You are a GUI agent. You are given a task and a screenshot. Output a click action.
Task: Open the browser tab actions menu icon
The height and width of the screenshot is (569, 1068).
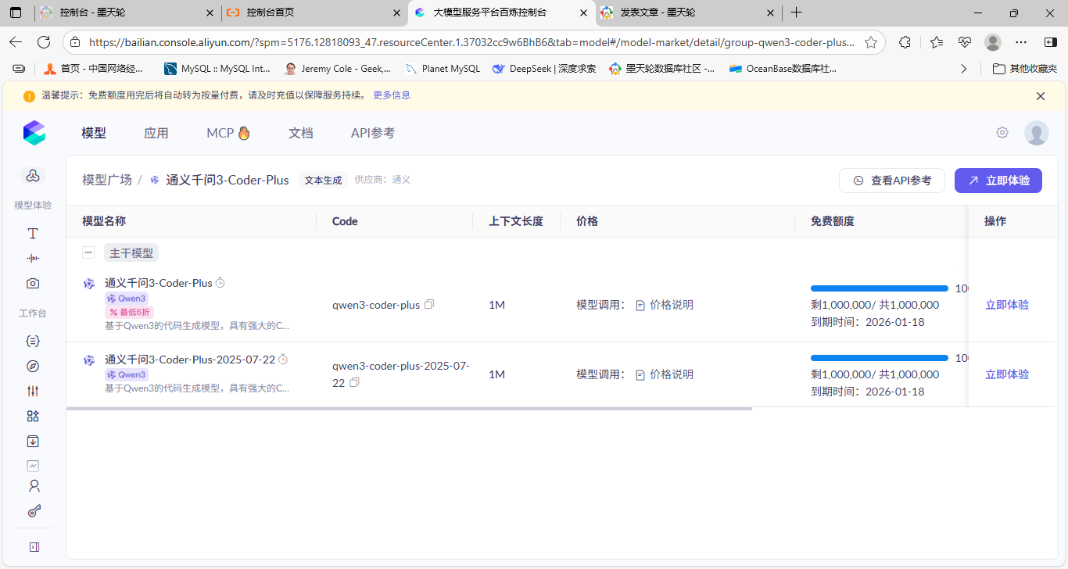coord(15,13)
